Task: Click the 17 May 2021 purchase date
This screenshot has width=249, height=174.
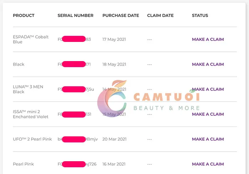Action: pos(114,39)
